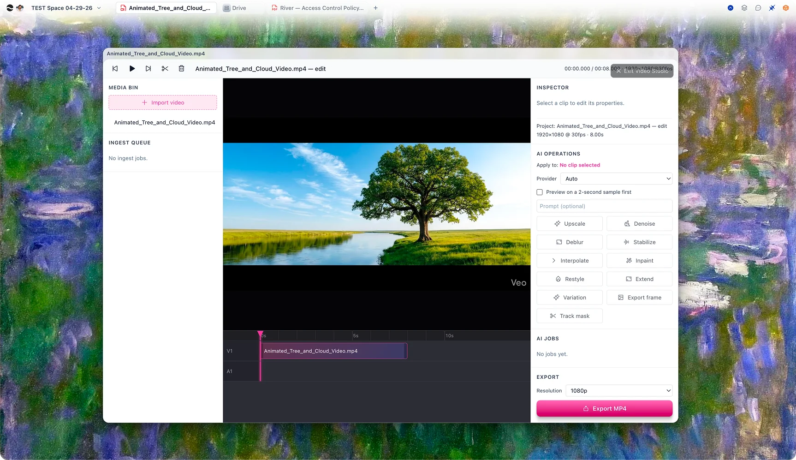Select the V1 track label
The height and width of the screenshot is (460, 796).
230,351
